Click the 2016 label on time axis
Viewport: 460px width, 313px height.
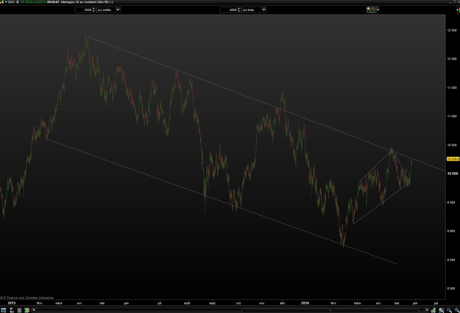click(305, 303)
